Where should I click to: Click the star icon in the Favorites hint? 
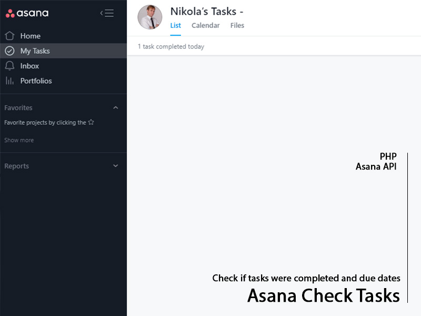(x=91, y=122)
